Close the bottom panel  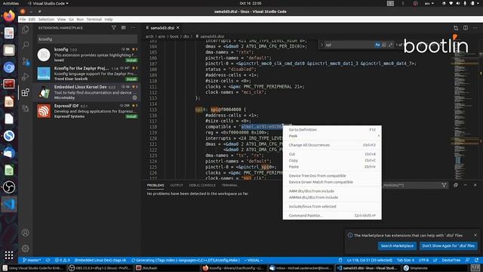[x=475, y=185]
